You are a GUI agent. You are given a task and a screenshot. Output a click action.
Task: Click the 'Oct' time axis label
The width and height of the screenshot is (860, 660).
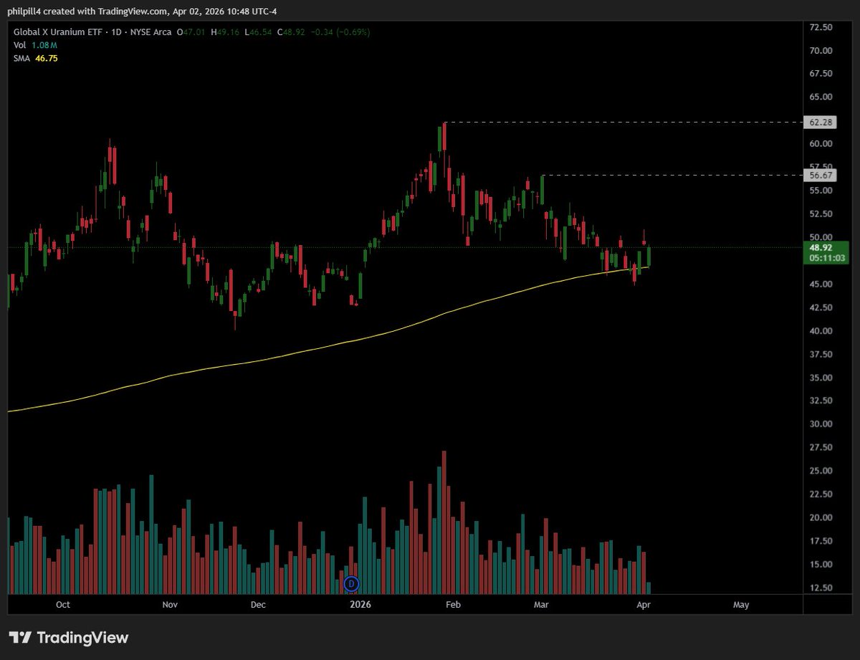[x=63, y=605]
